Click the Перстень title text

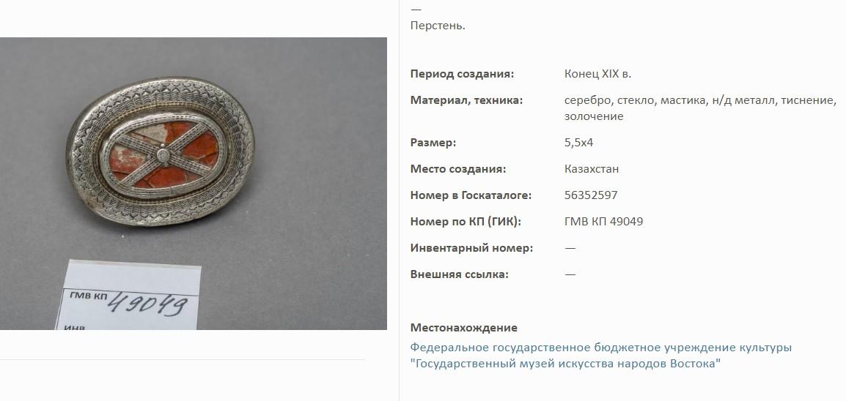tap(438, 26)
